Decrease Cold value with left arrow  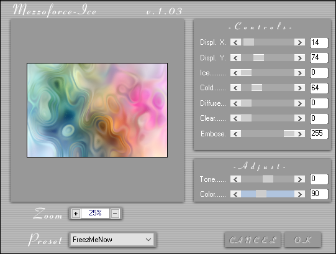point(236,88)
